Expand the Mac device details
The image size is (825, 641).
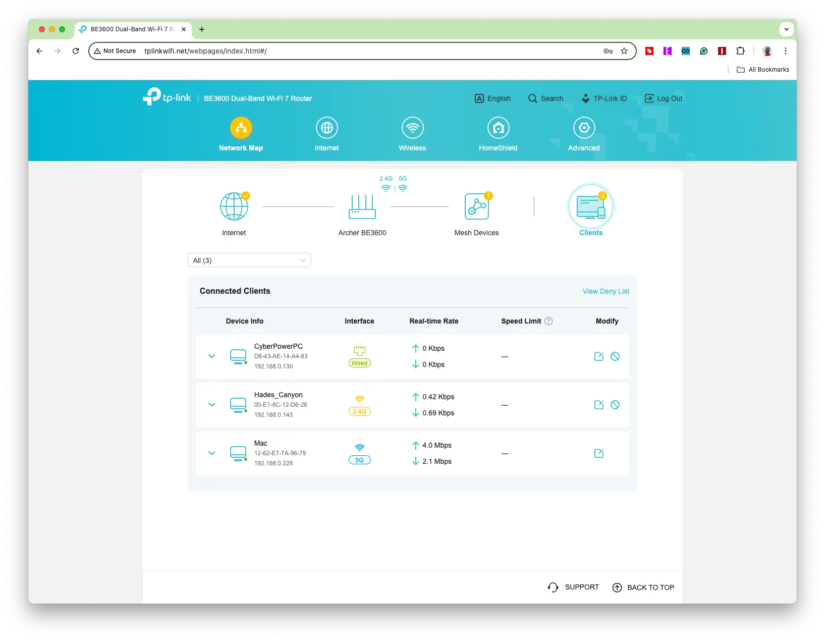[x=212, y=453]
